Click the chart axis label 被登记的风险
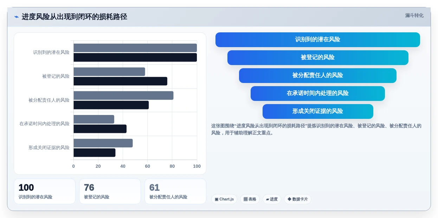 [x=56, y=76]
